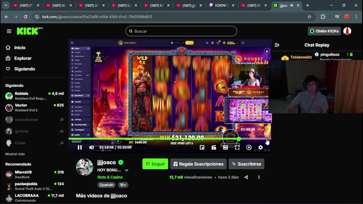Click Mostrar más under followed channels

(15, 154)
